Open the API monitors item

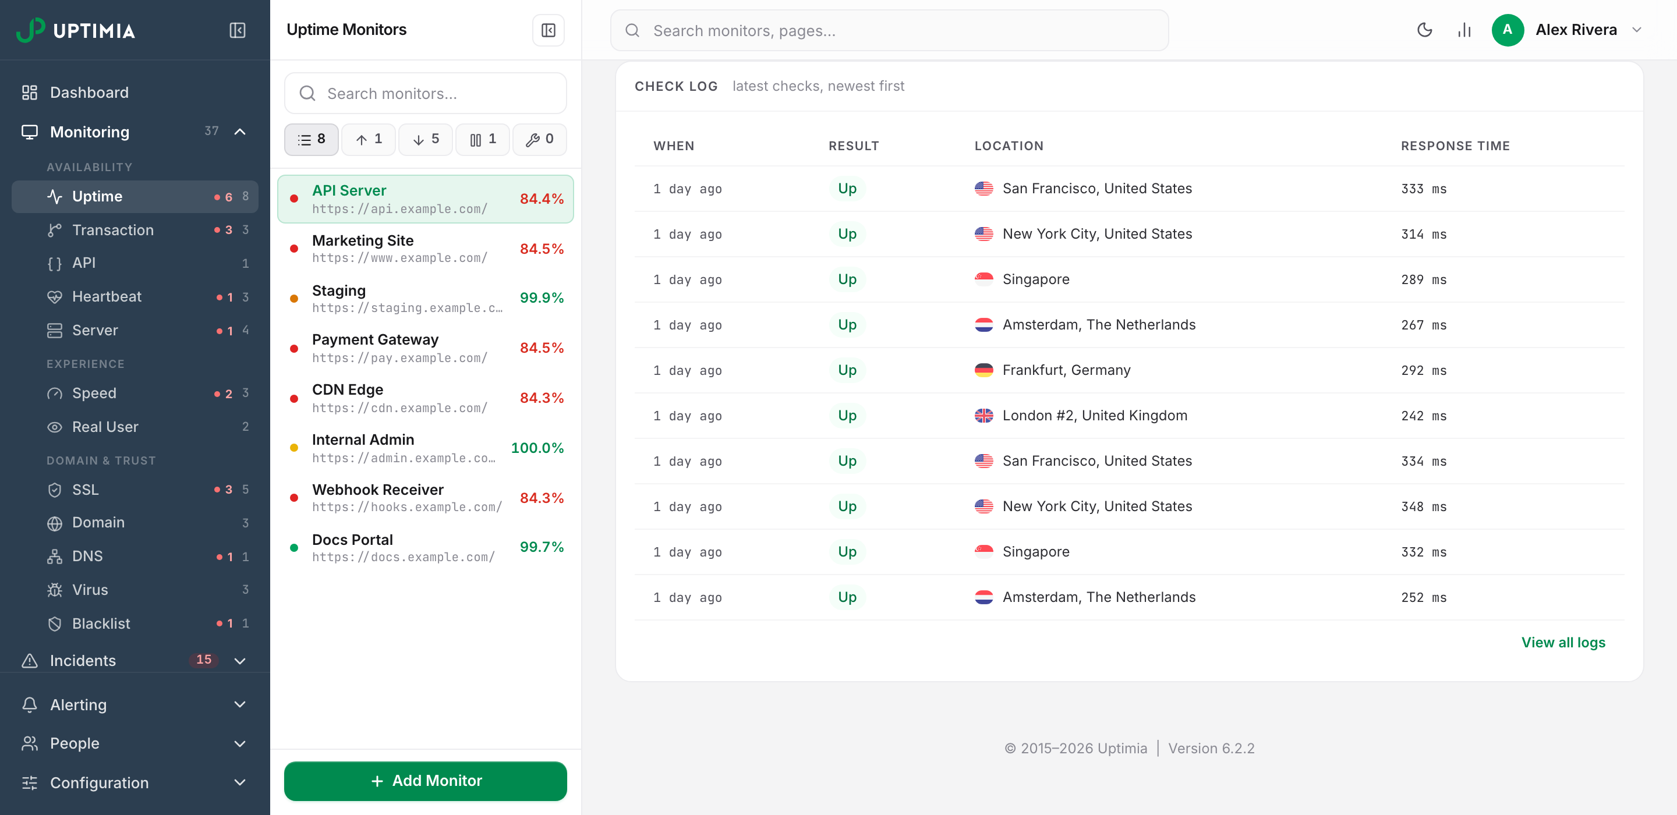[x=135, y=263]
